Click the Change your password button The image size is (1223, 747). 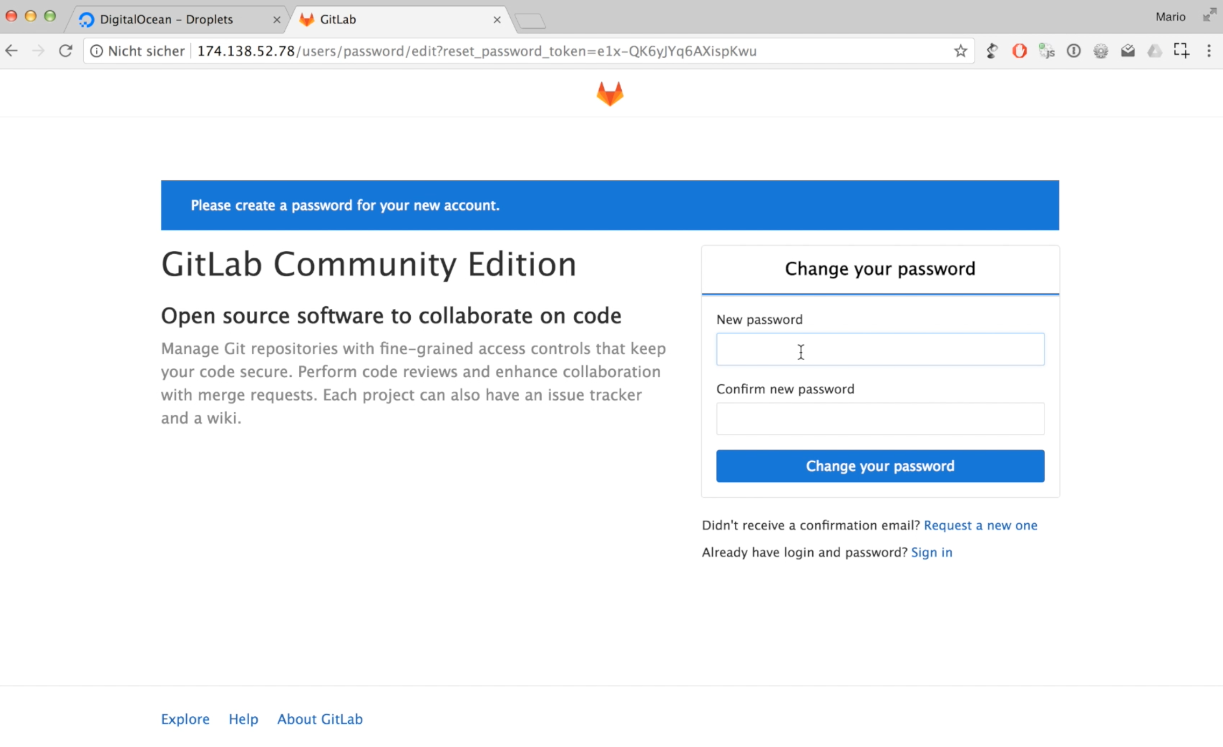[x=881, y=466]
